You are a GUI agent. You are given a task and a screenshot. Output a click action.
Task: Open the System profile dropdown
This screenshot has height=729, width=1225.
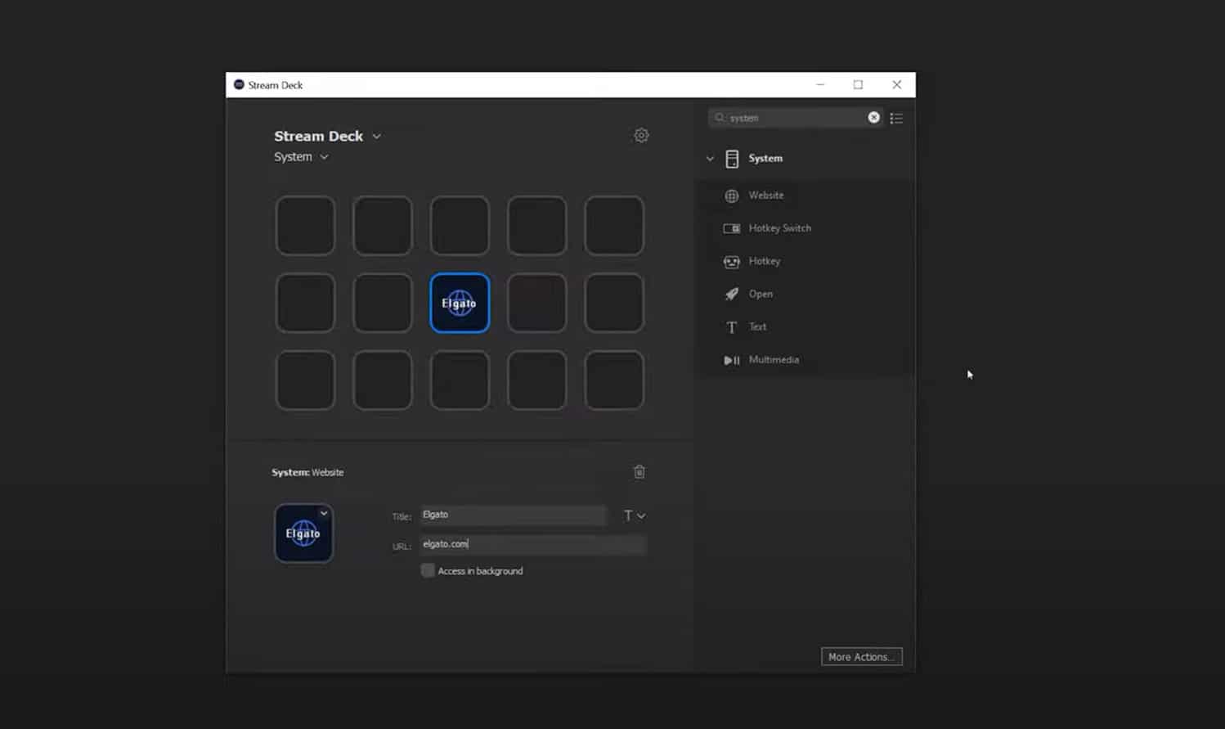point(324,157)
